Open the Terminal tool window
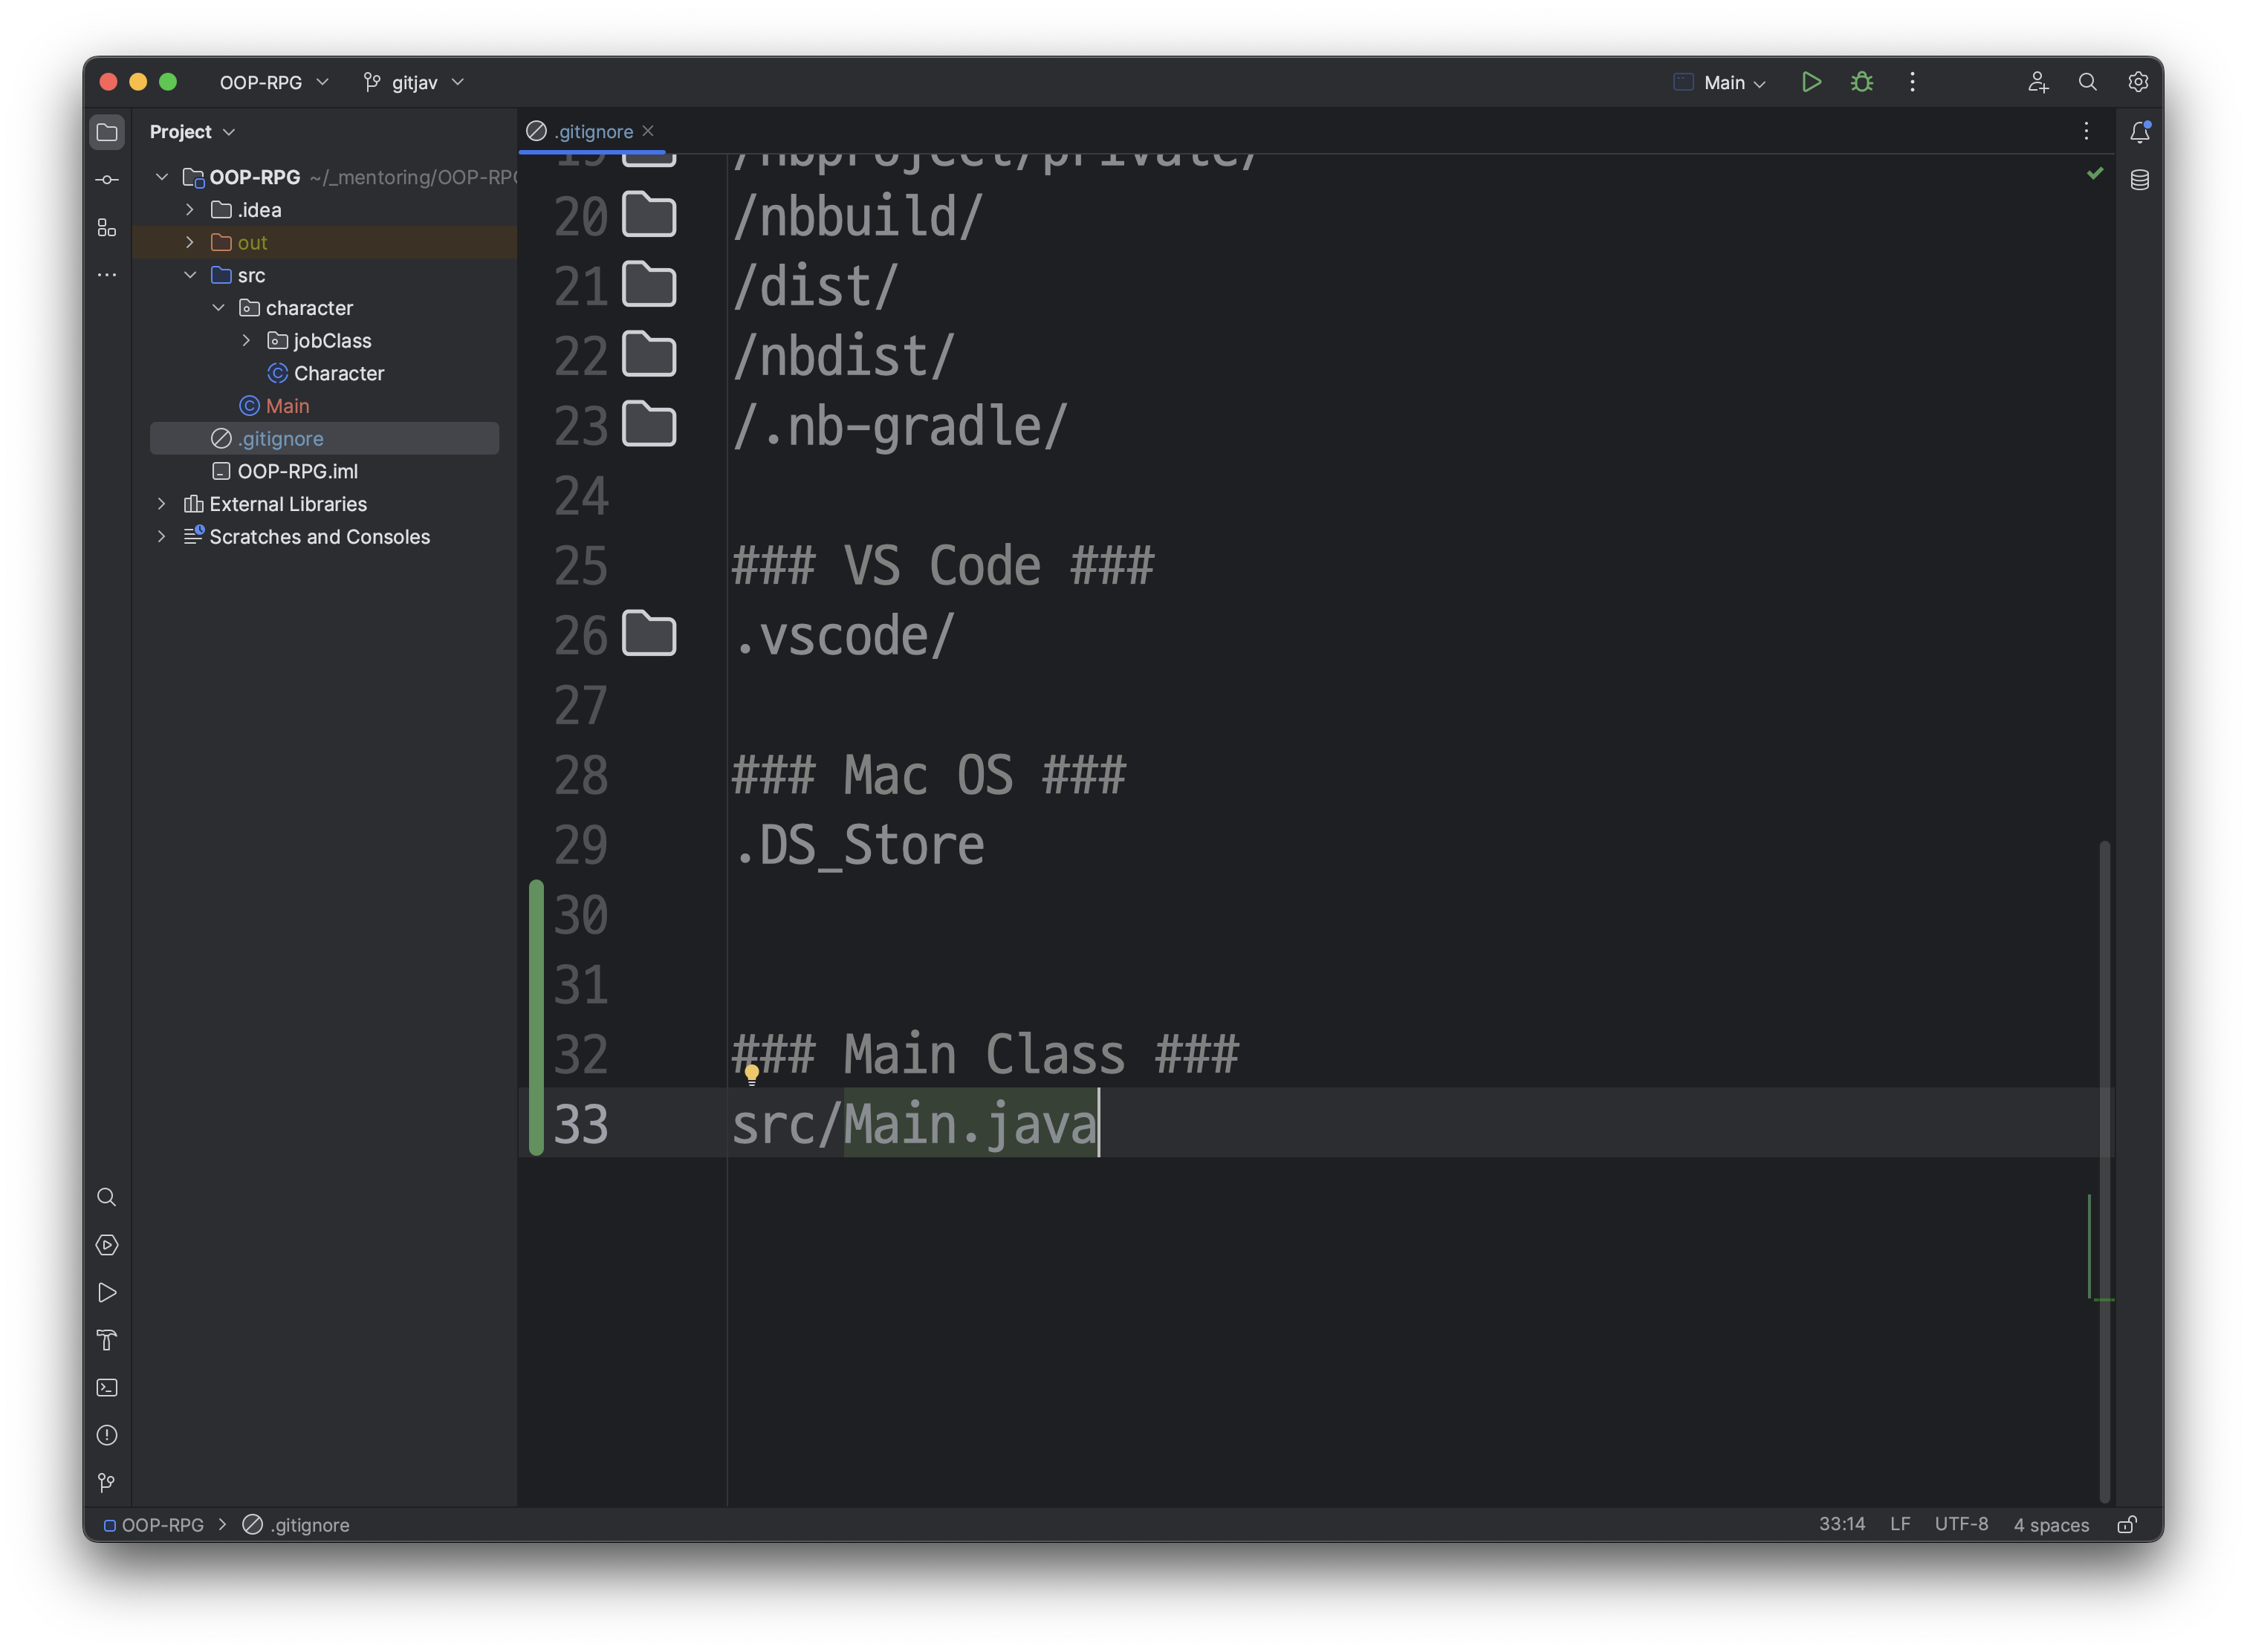The height and width of the screenshot is (1652, 2247). coord(107,1388)
